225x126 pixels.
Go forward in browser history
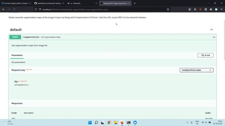[x=9, y=9]
